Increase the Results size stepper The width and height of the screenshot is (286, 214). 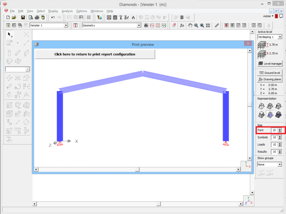[280, 151]
